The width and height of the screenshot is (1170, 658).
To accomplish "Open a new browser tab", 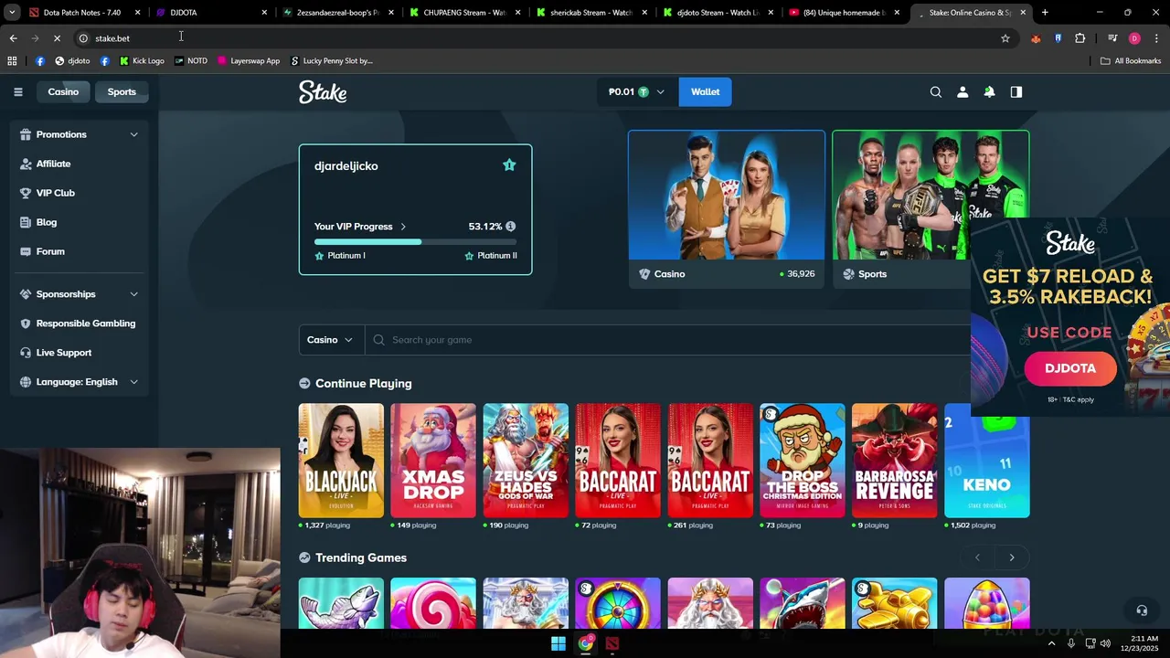I will click(x=1045, y=13).
